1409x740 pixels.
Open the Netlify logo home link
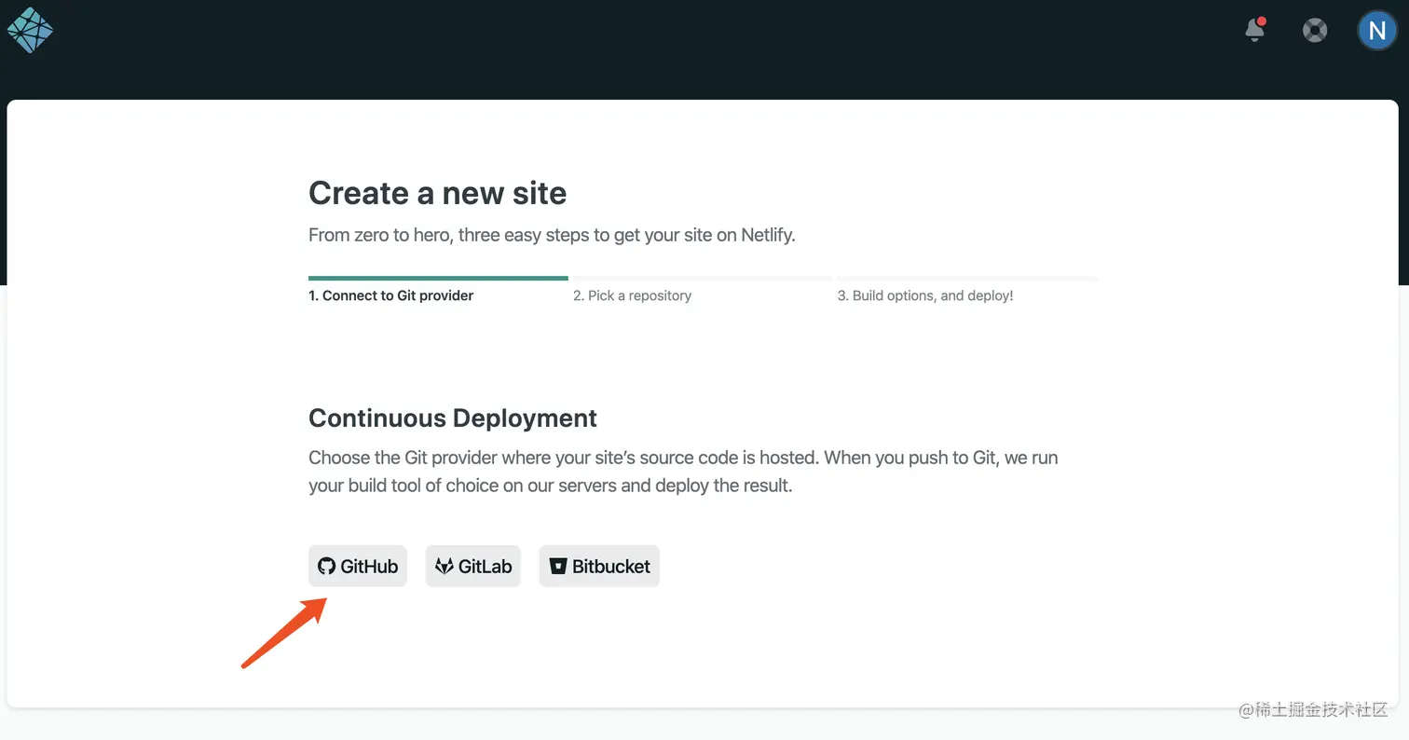click(30, 30)
